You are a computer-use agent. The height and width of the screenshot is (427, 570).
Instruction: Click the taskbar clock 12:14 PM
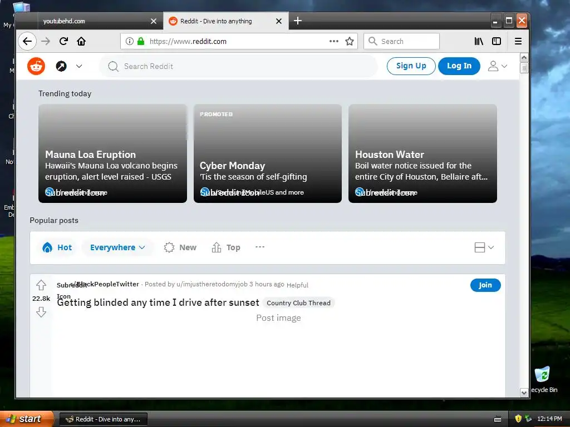coord(549,419)
